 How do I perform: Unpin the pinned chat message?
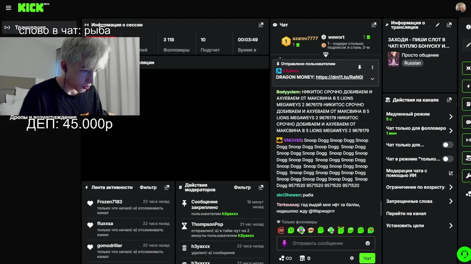point(360,67)
